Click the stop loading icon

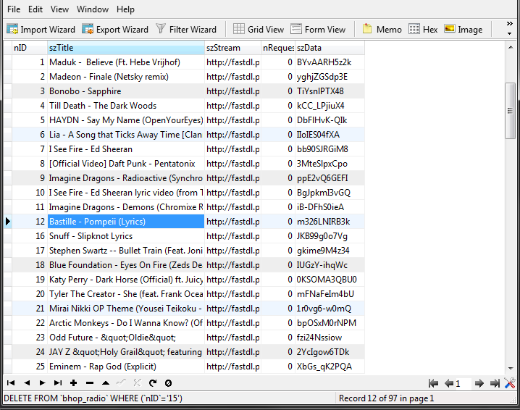click(x=168, y=382)
